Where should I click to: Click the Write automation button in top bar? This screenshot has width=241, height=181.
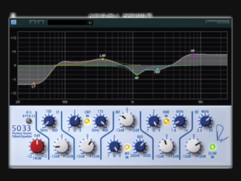tap(41, 22)
